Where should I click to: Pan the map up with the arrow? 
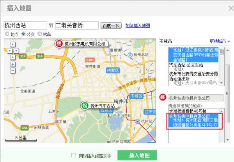point(13,44)
